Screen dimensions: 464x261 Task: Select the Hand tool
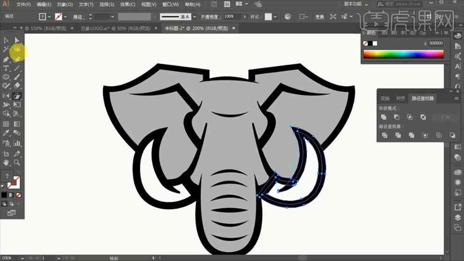(6, 163)
